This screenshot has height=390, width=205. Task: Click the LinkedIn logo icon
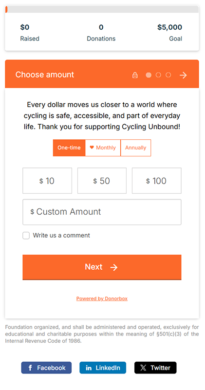pos(89,368)
